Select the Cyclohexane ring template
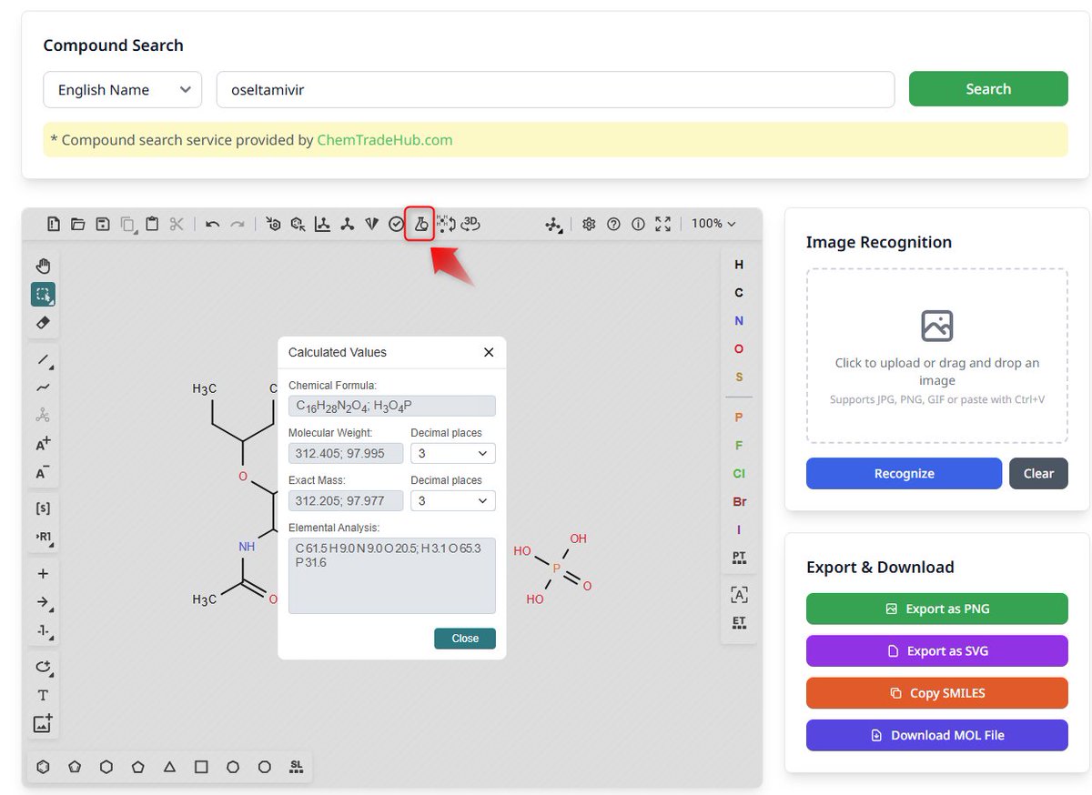The image size is (1092, 795). pos(106,767)
